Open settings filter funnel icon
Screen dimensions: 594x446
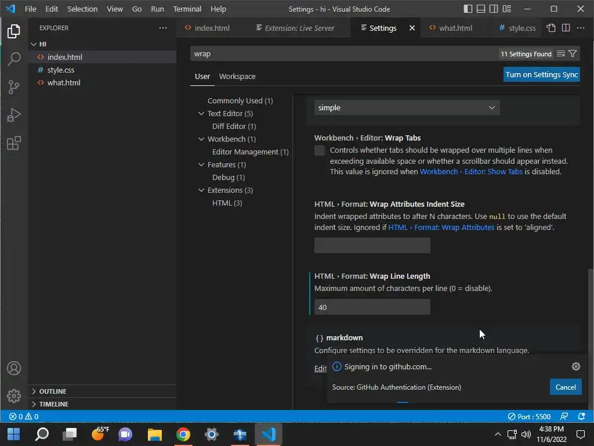pos(573,54)
